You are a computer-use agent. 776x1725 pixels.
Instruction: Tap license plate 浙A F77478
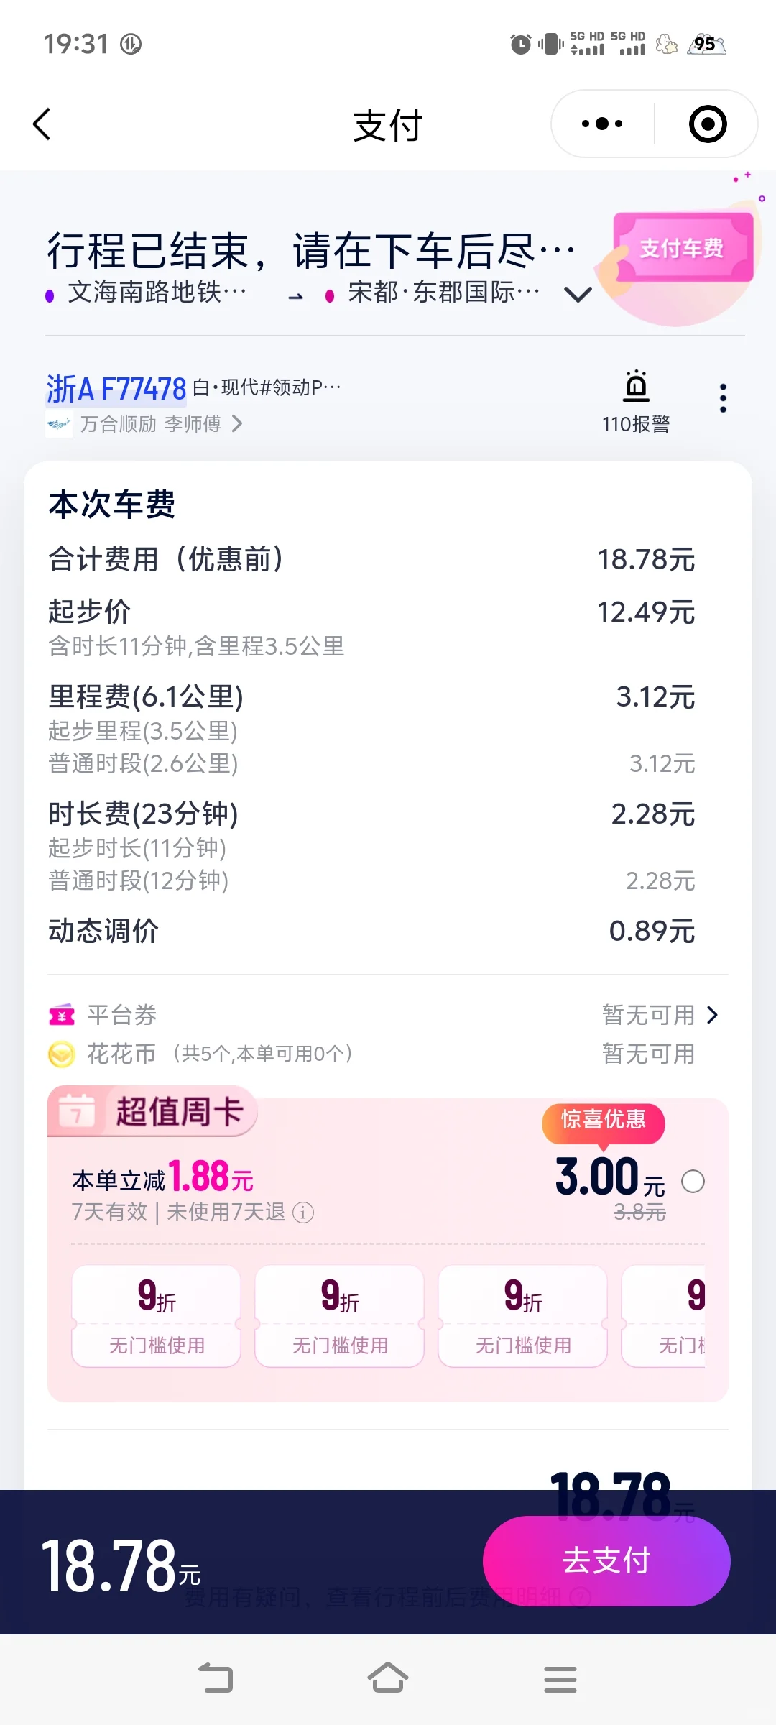[116, 389]
